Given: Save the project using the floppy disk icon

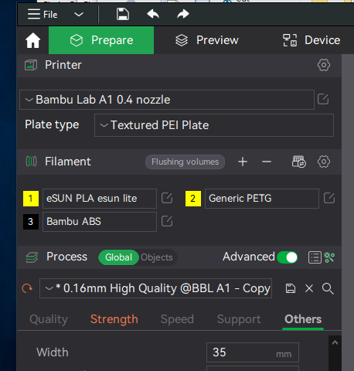Looking at the screenshot, I should click(123, 14).
